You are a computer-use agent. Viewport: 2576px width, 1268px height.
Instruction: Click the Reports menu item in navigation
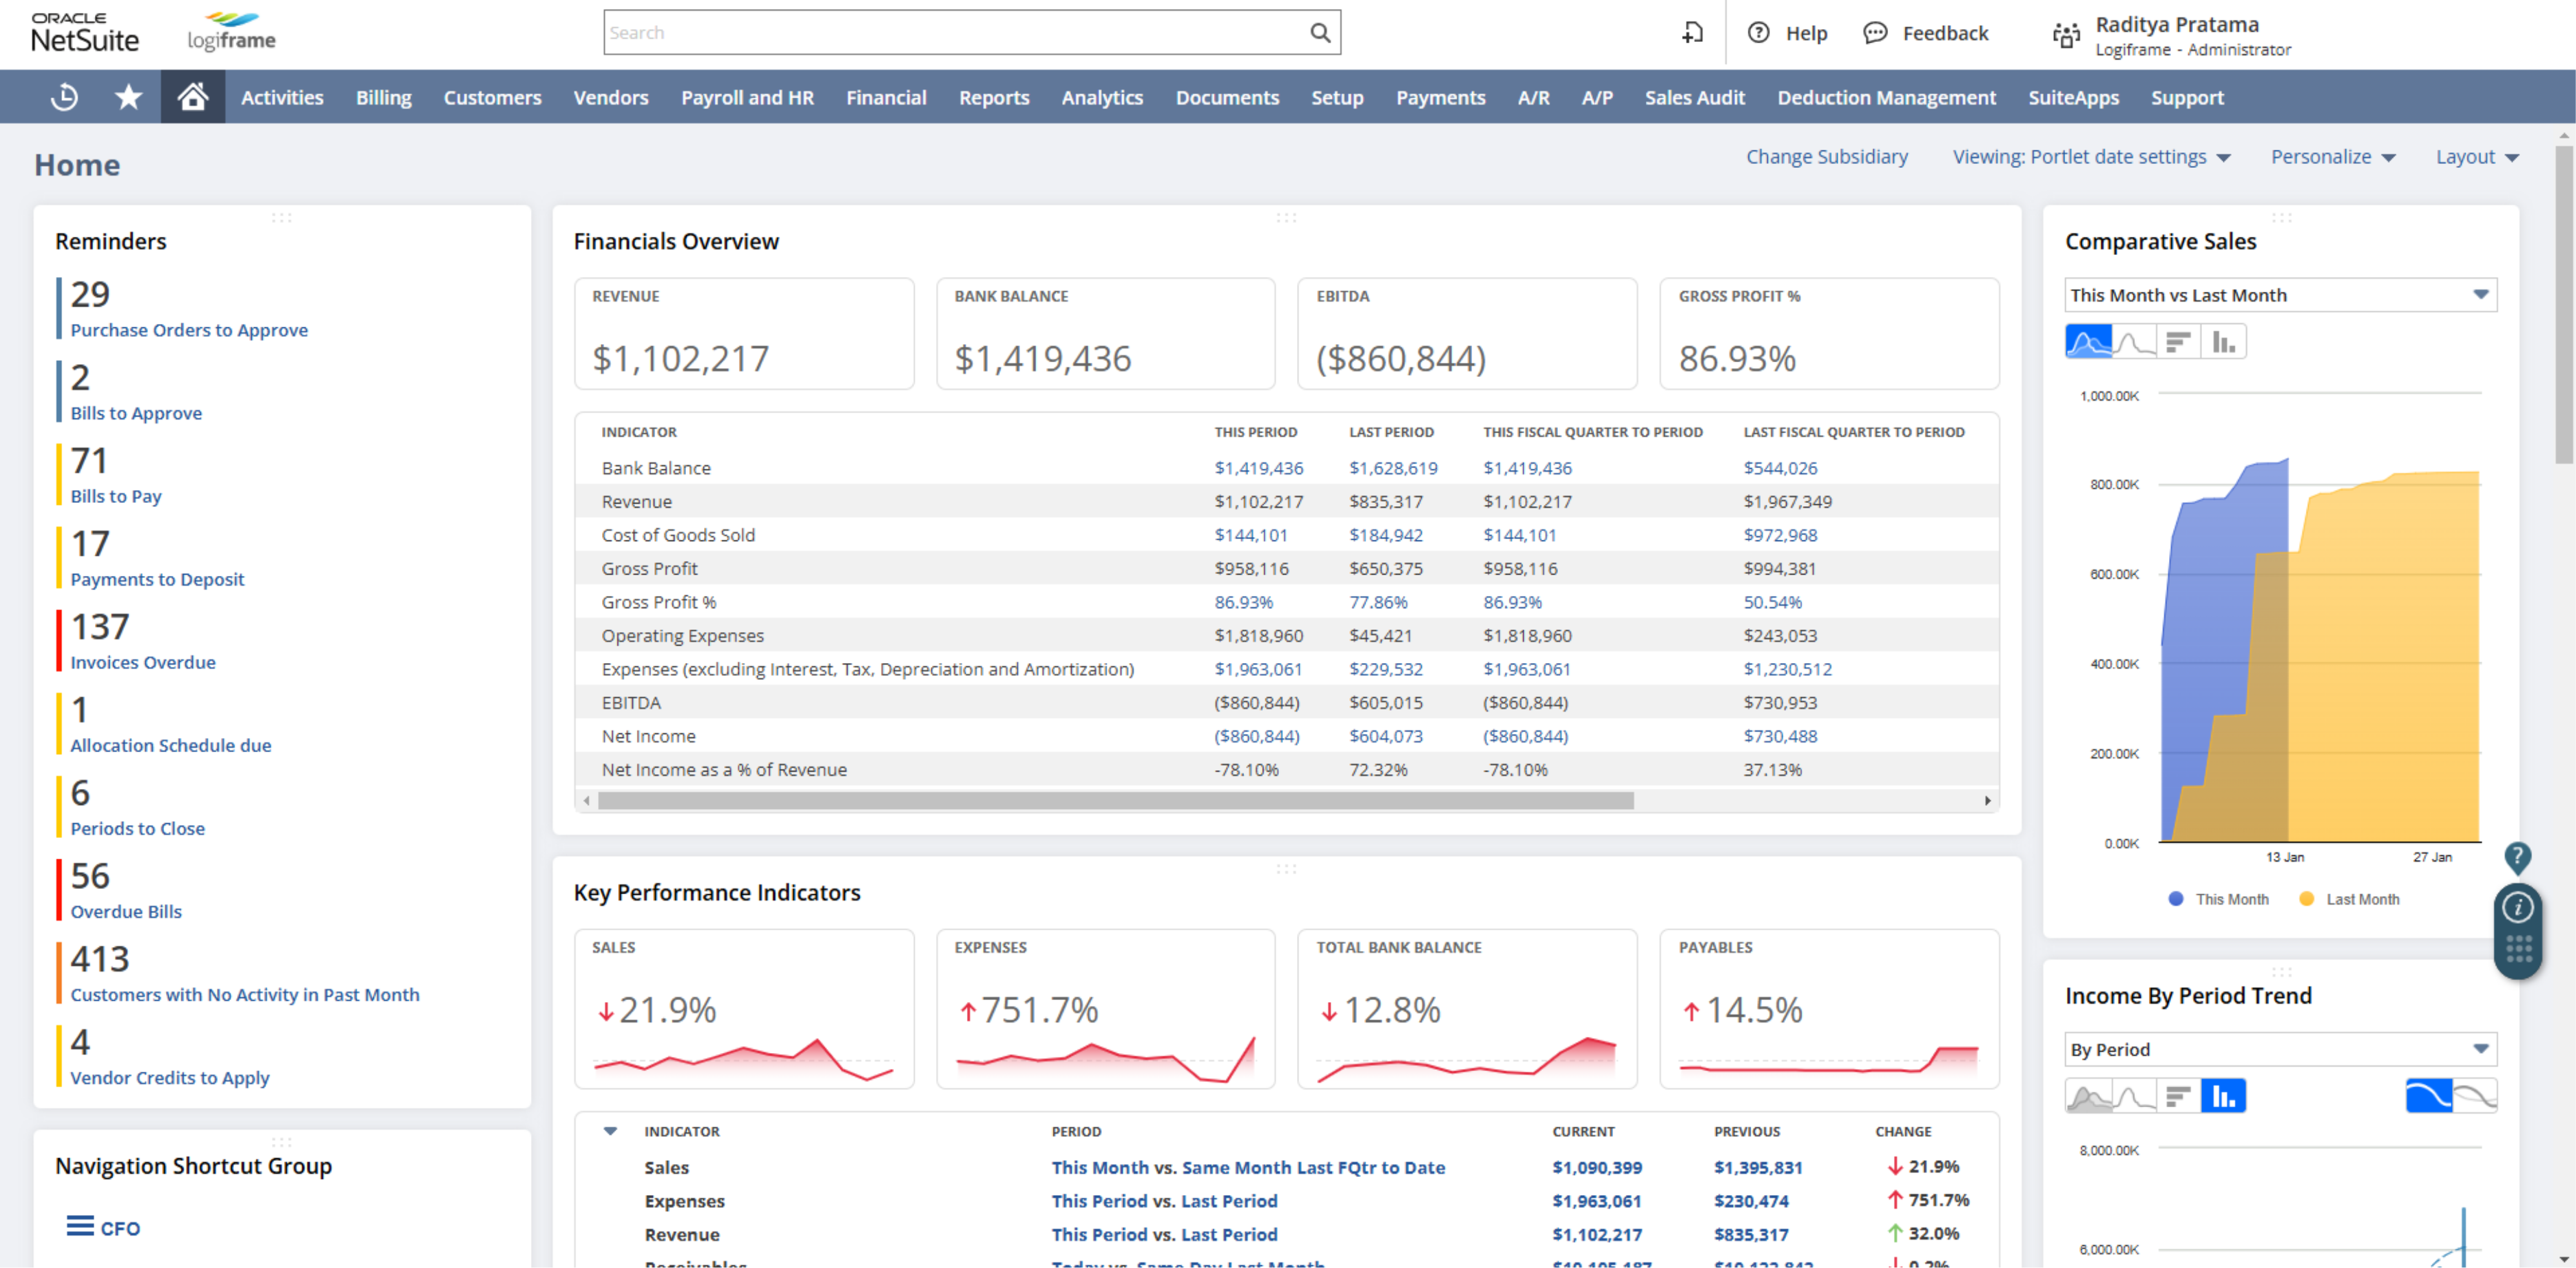pos(992,97)
